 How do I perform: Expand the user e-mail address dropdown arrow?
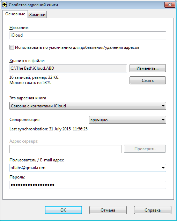click(x=163, y=168)
